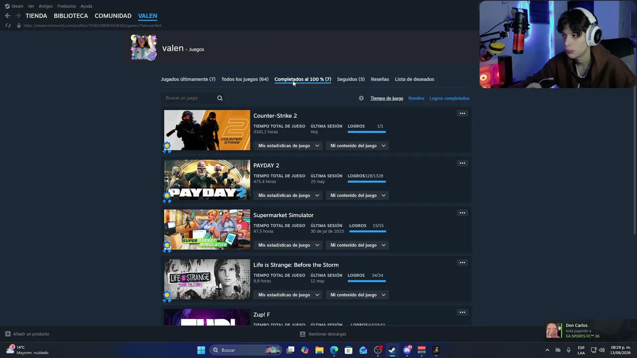Viewport: 637px width, 358px height.
Task: Switch to the Jugados últimamente tab
Action: (x=188, y=79)
